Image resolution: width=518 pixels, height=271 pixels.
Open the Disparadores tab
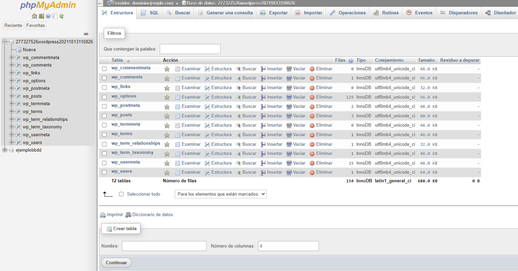[x=459, y=13]
